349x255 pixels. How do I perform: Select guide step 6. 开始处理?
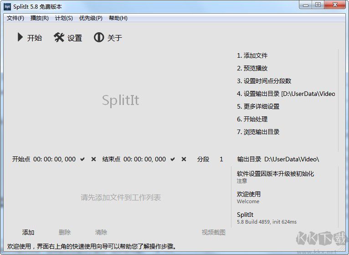[x=252, y=119]
